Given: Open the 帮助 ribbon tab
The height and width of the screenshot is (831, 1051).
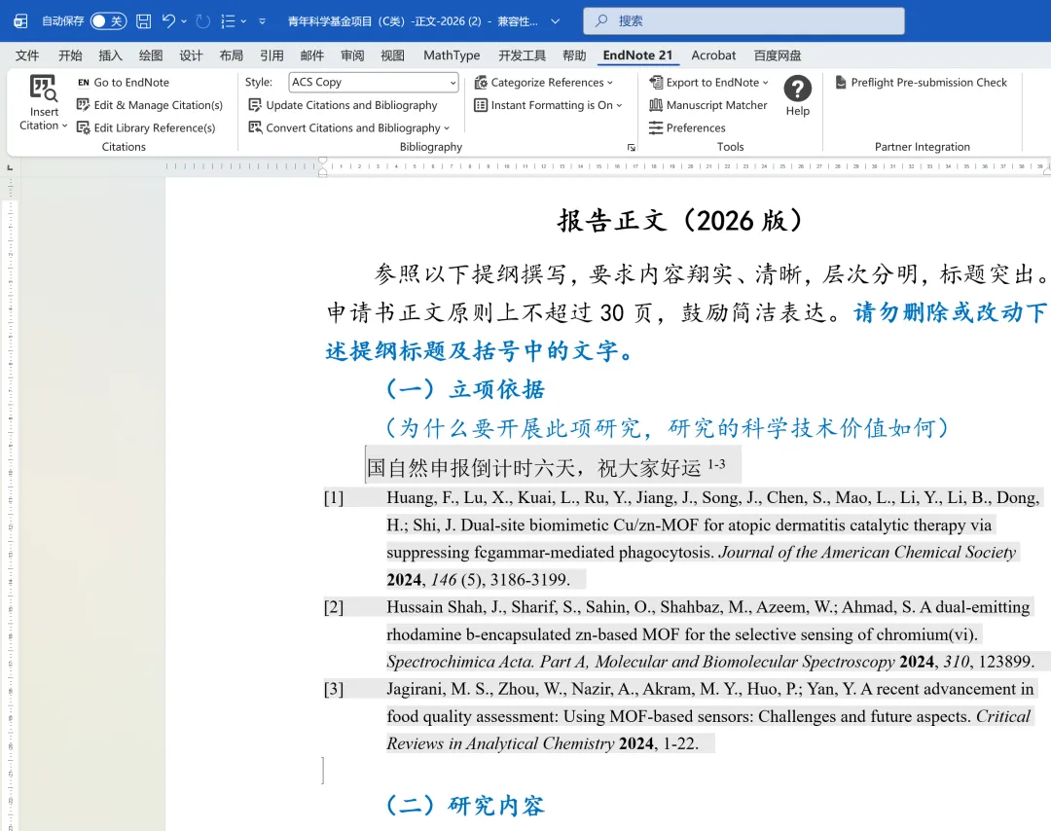Looking at the screenshot, I should pos(574,55).
